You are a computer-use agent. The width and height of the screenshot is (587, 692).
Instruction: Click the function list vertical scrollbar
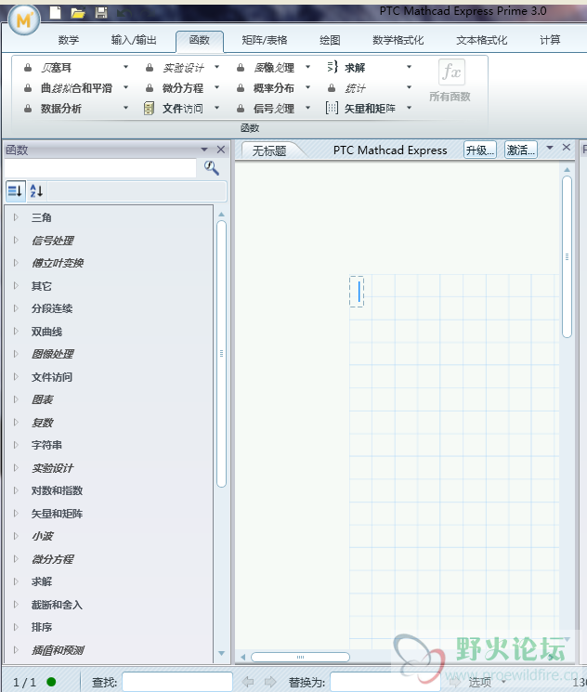[222, 354]
